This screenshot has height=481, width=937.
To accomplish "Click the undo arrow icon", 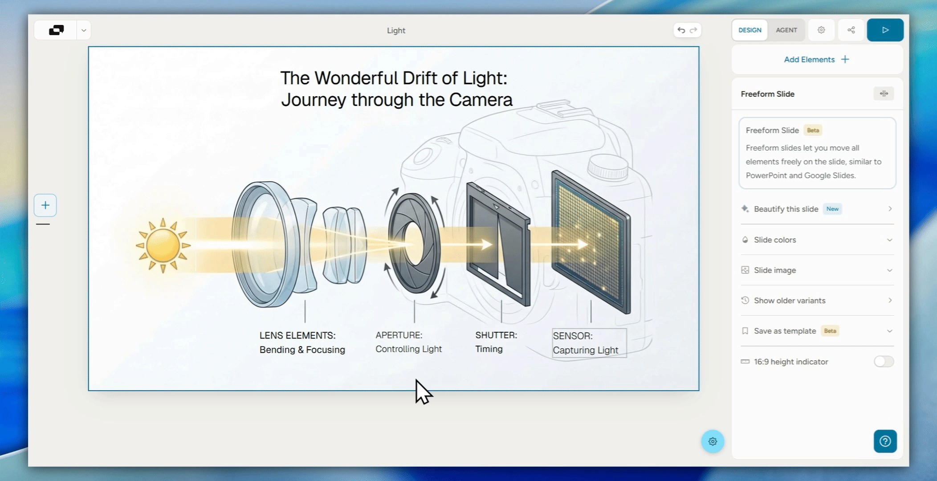I will tap(681, 30).
